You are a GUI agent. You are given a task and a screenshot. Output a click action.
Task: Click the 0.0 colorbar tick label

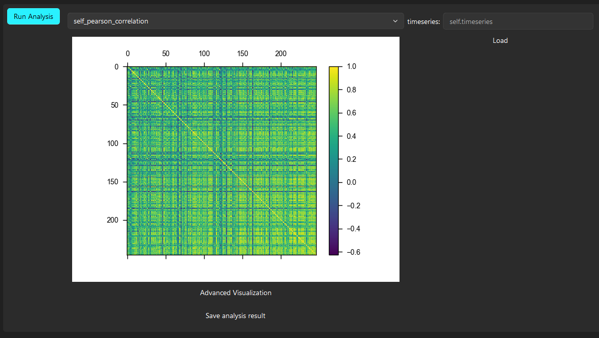click(x=351, y=182)
